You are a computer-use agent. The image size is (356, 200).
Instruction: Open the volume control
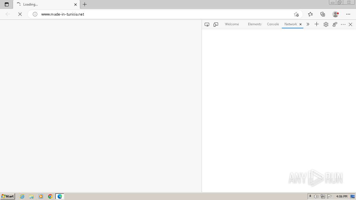[316, 196]
